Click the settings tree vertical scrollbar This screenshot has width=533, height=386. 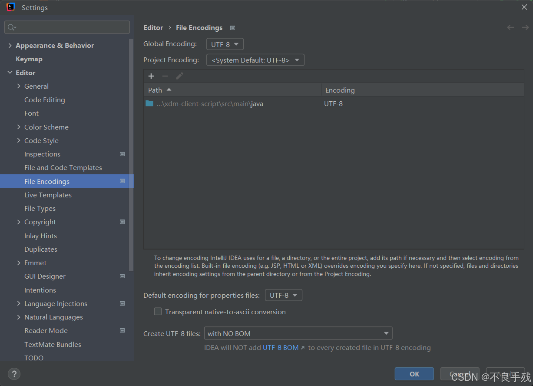(x=131, y=154)
